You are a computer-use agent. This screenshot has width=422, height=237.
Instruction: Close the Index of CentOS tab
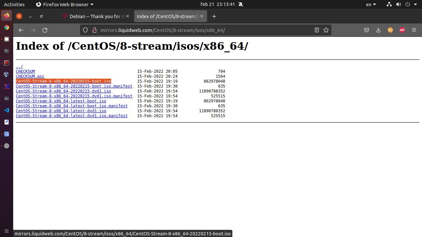click(202, 16)
